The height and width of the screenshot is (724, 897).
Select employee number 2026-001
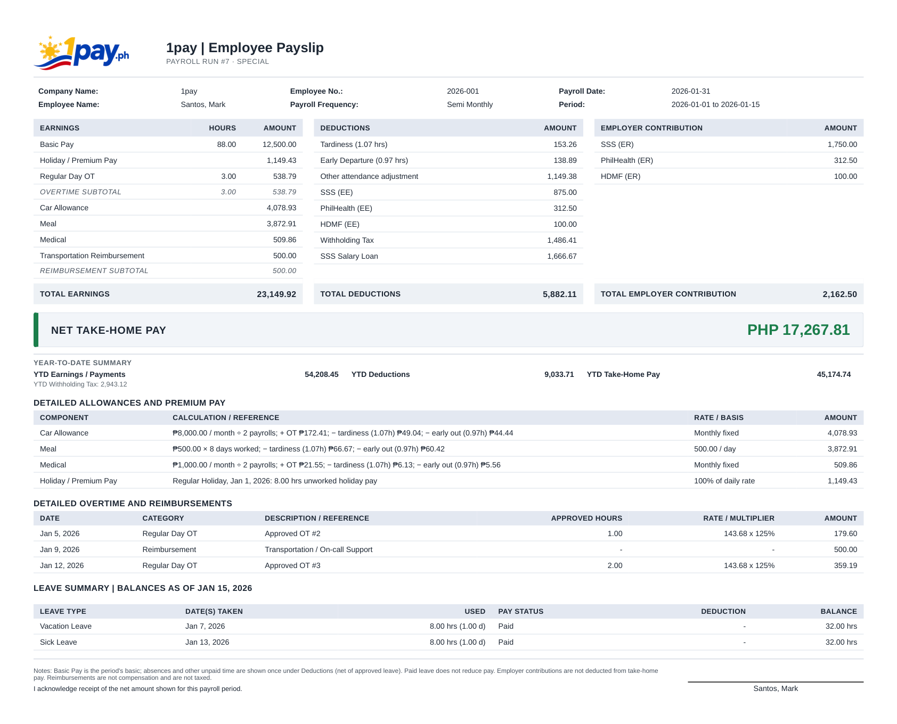pos(463,91)
